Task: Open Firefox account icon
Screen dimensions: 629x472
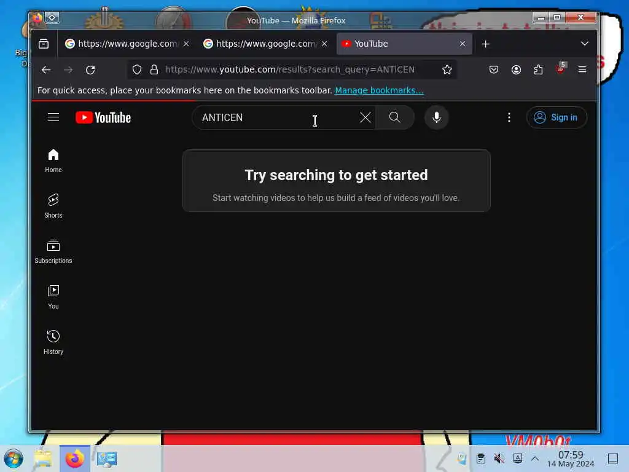Action: (x=516, y=70)
